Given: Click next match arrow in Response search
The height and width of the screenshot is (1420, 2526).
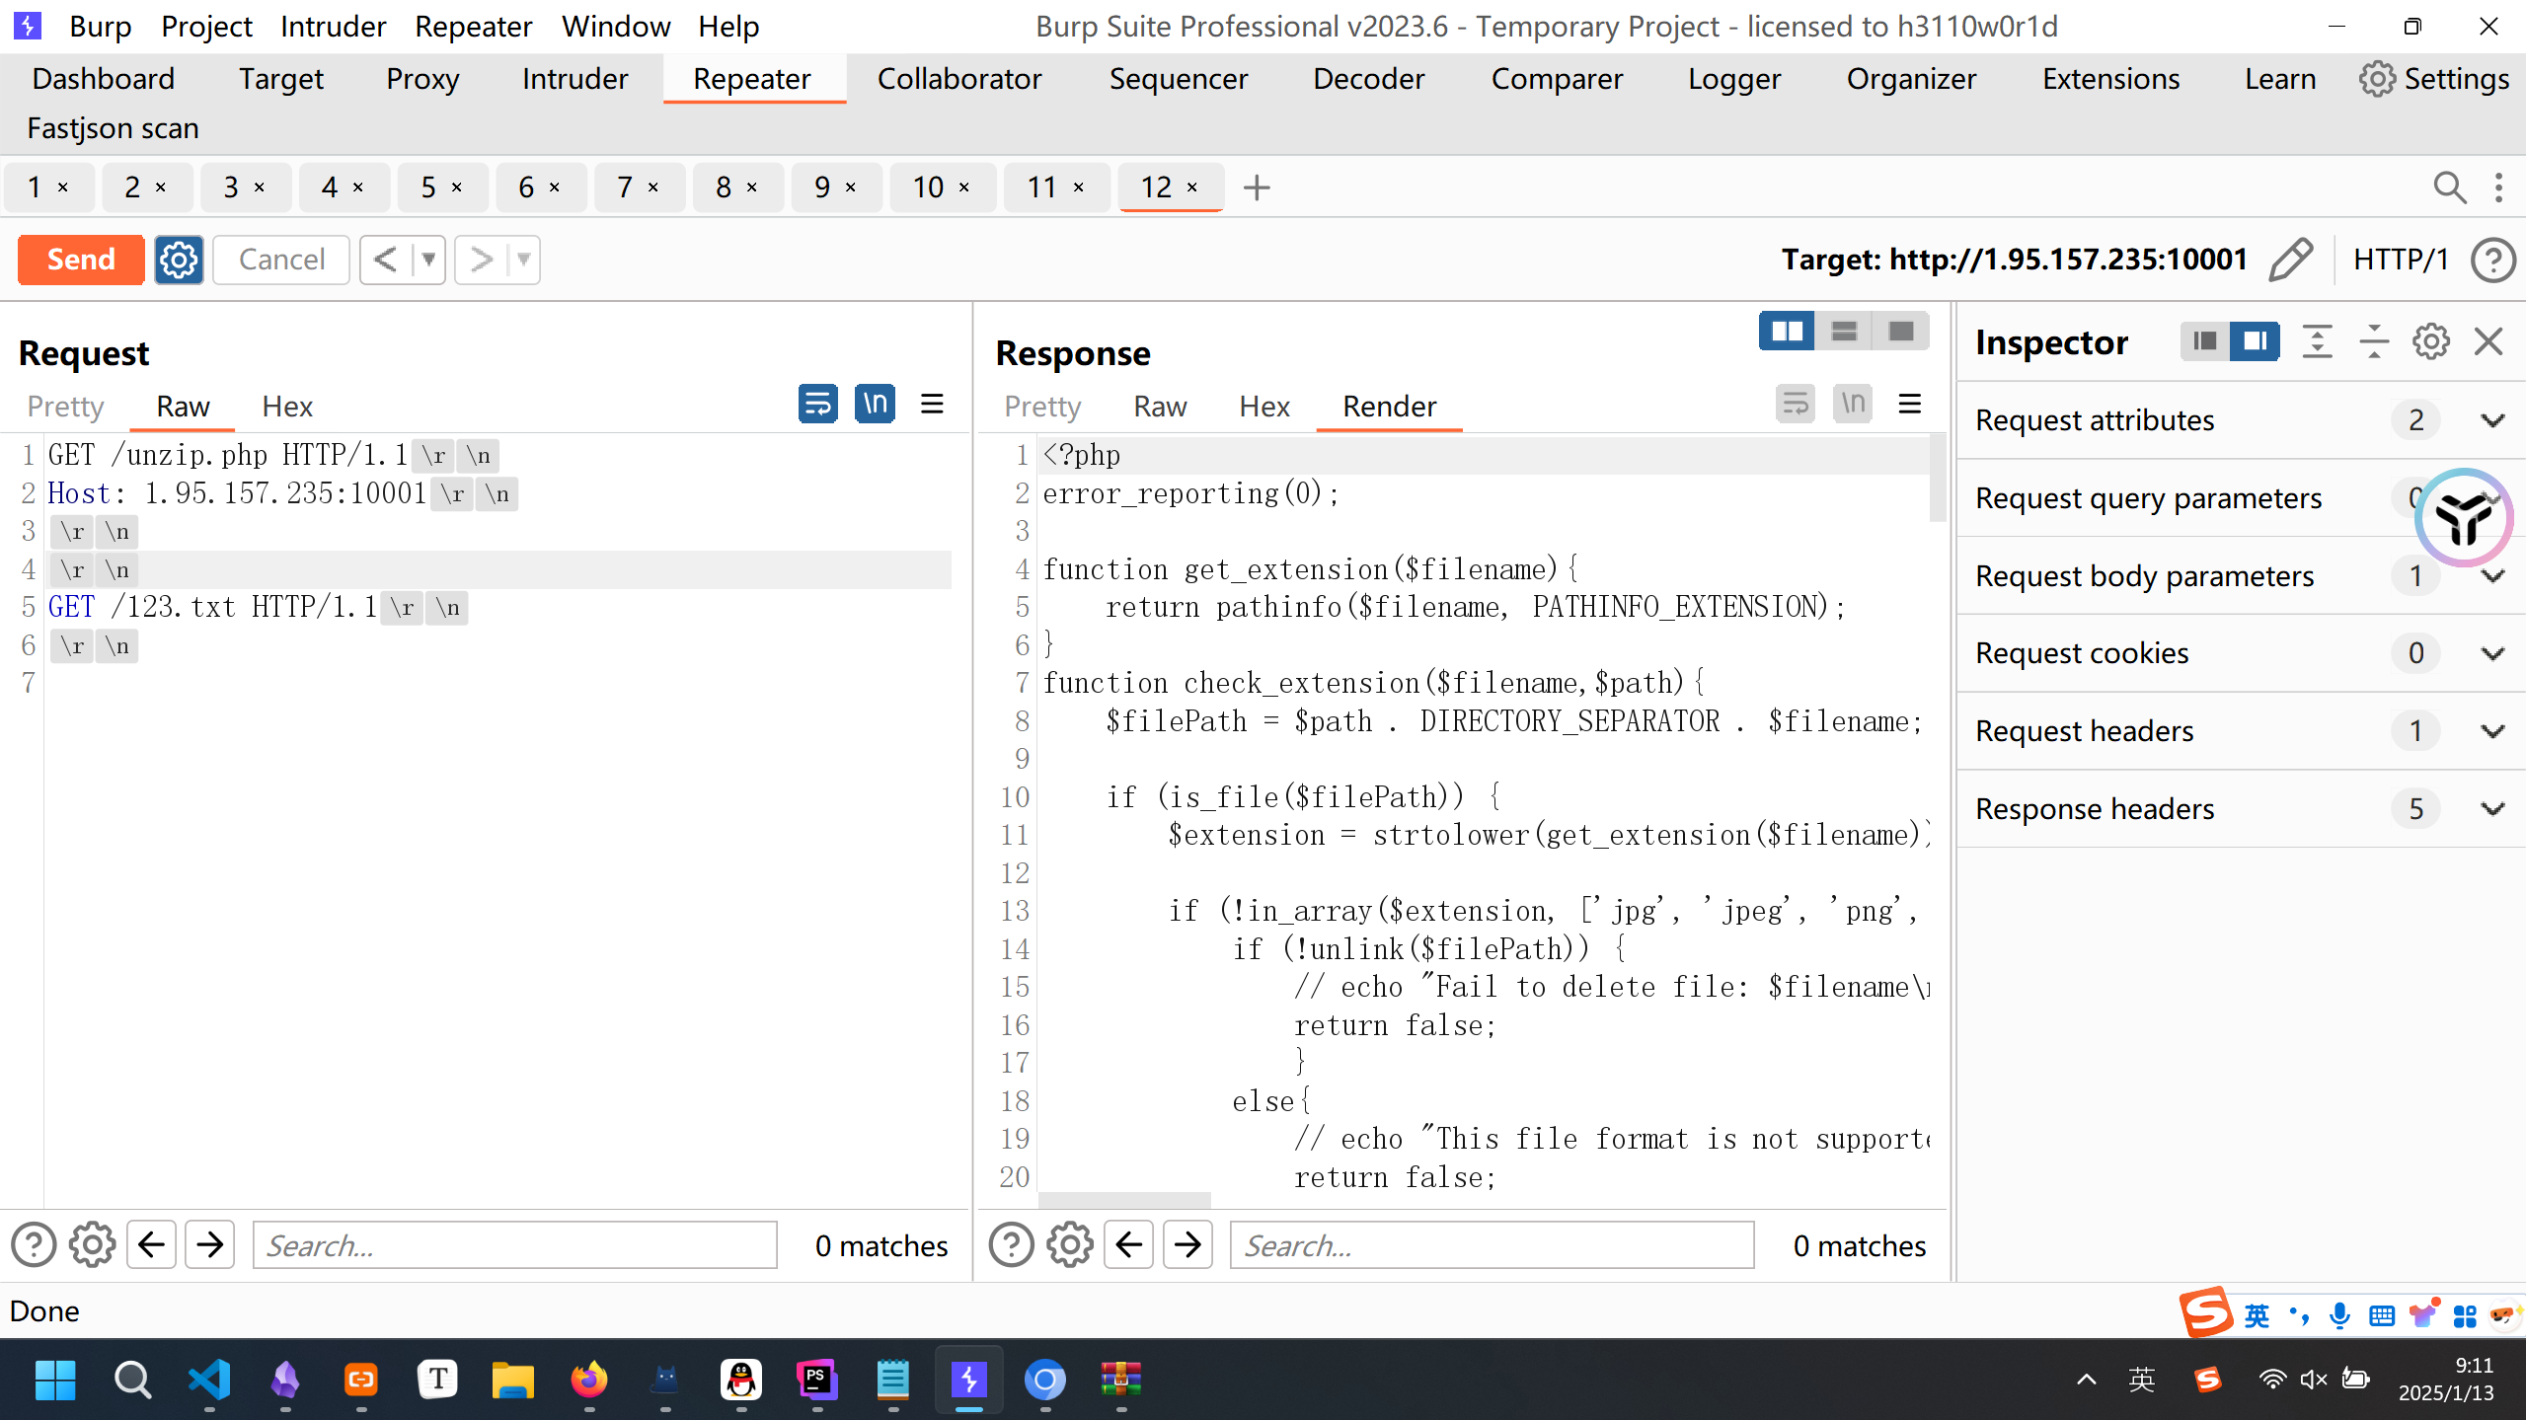Looking at the screenshot, I should click(1187, 1245).
